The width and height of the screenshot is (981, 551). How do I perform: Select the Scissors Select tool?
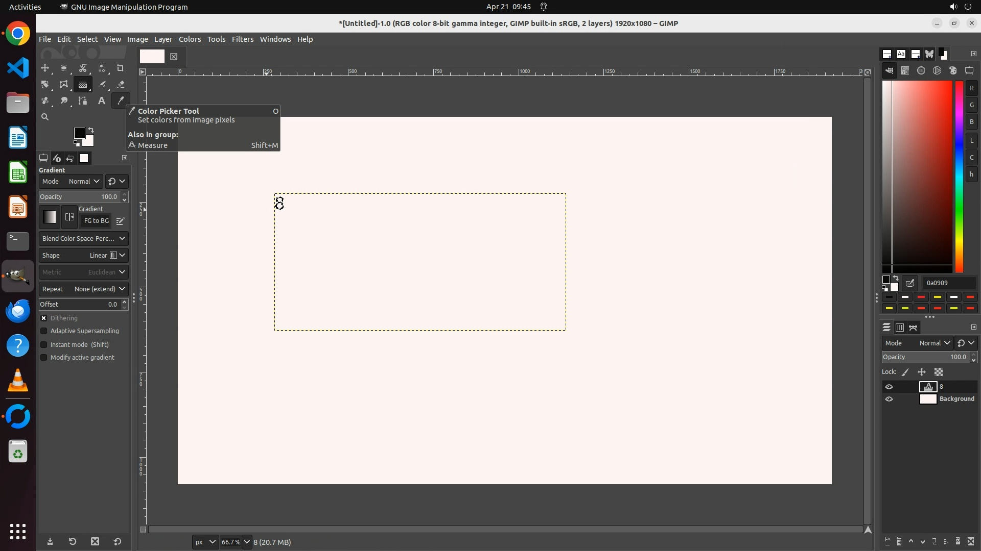[x=83, y=68]
